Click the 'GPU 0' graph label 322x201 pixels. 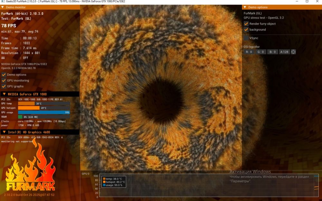[85, 174]
